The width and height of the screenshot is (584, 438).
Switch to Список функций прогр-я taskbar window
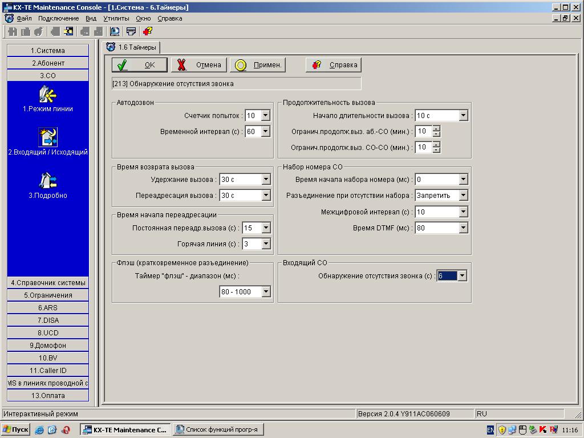tap(218, 429)
